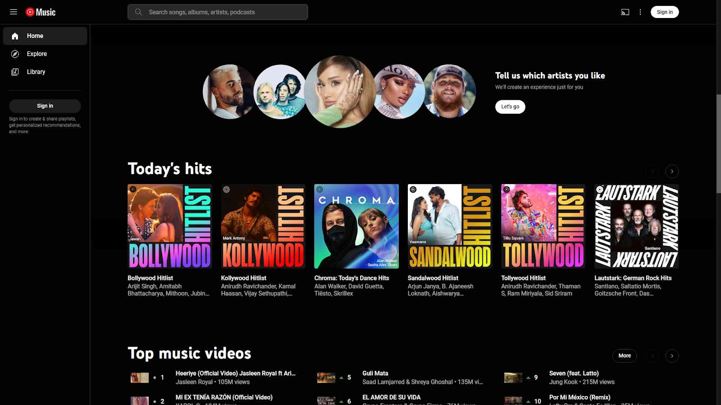Click the Kollywood Hitlist title link
This screenshot has height=405, width=721.
coord(243,278)
